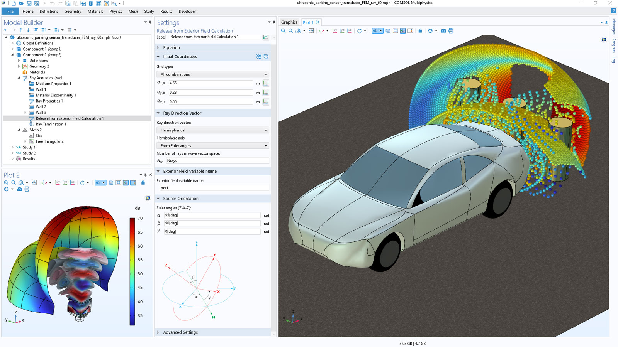The width and height of the screenshot is (618, 347).
Task: Open the Messages side panel
Action: tap(613, 26)
